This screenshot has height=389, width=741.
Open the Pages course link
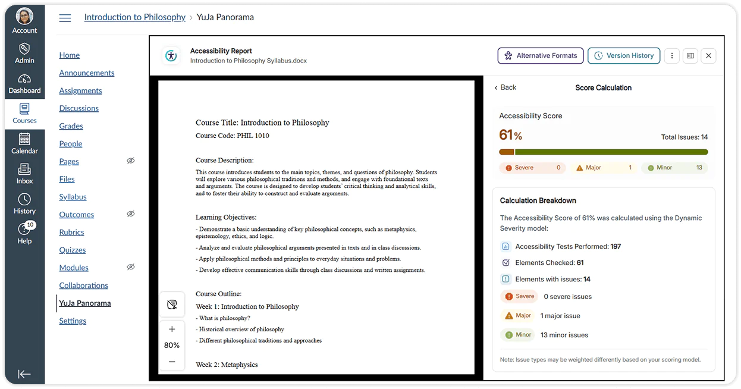69,162
